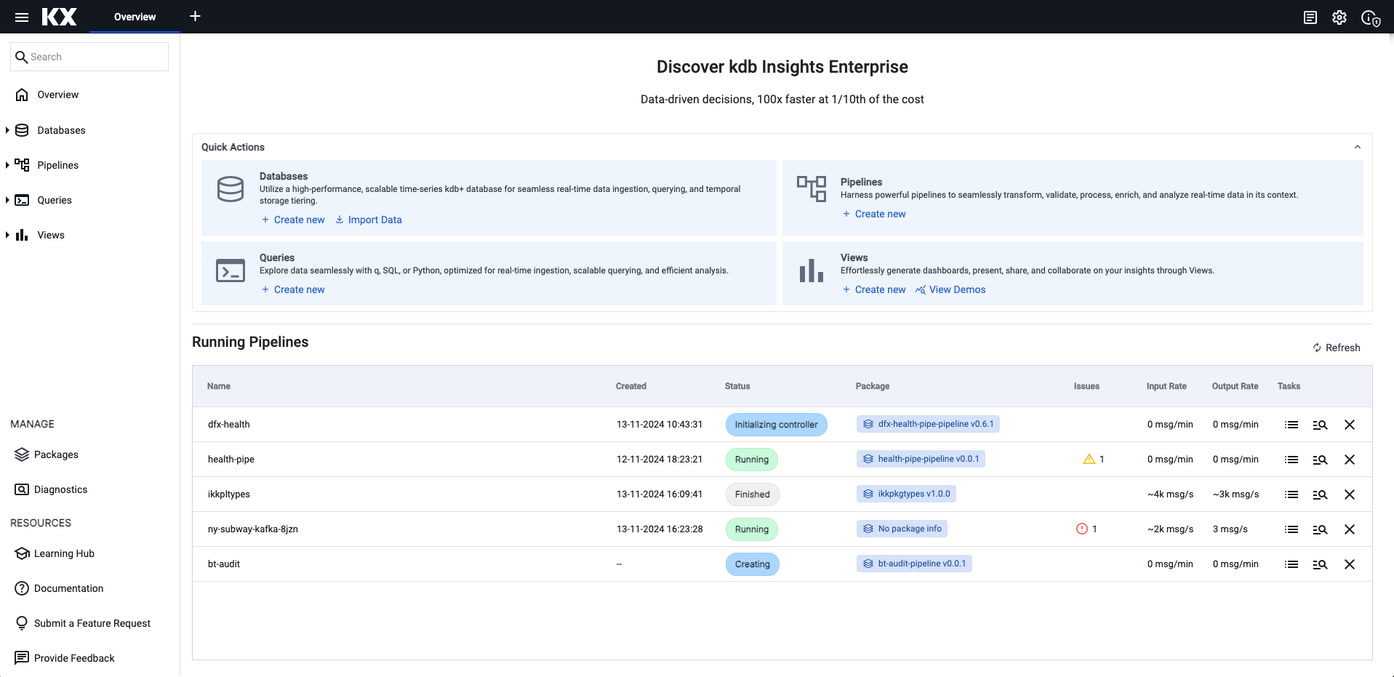Click warning issue icon for health-pipe
The width and height of the screenshot is (1394, 677).
point(1089,459)
